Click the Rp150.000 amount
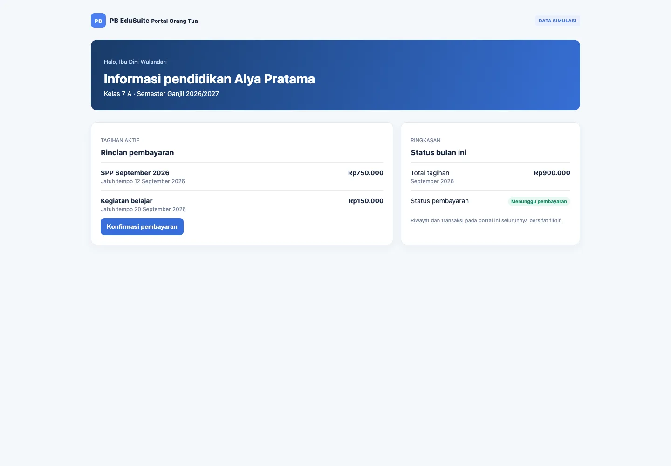This screenshot has width=671, height=466. point(366,201)
